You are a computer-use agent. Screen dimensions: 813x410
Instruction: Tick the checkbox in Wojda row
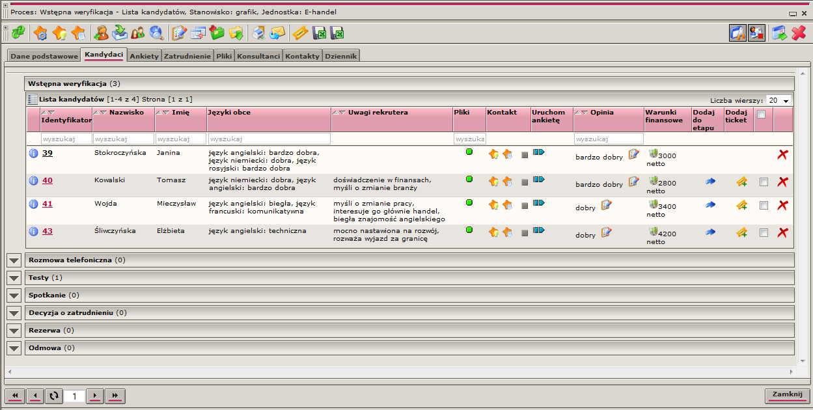(x=764, y=205)
